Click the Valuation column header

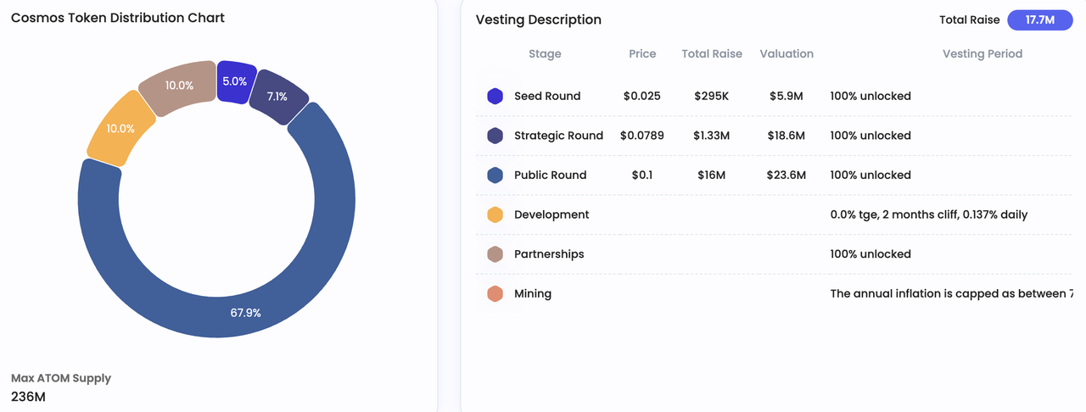pyautogui.click(x=787, y=53)
